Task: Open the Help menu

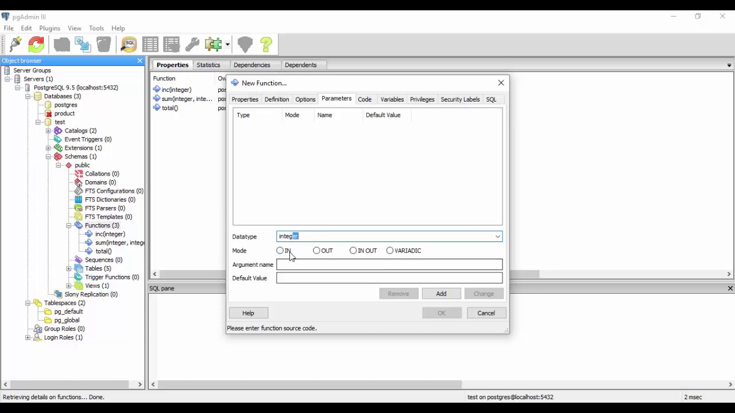Action: (x=118, y=28)
